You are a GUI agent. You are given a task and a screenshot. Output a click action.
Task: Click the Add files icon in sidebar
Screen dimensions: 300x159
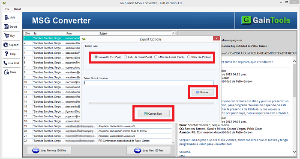[x=7, y=17]
